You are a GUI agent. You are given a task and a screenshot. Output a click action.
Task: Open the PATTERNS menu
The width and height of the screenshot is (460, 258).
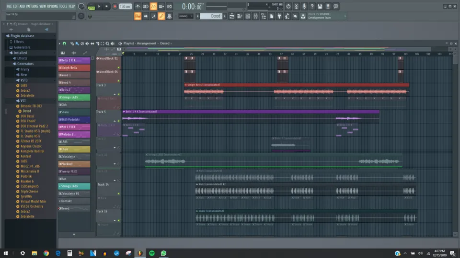32,6
